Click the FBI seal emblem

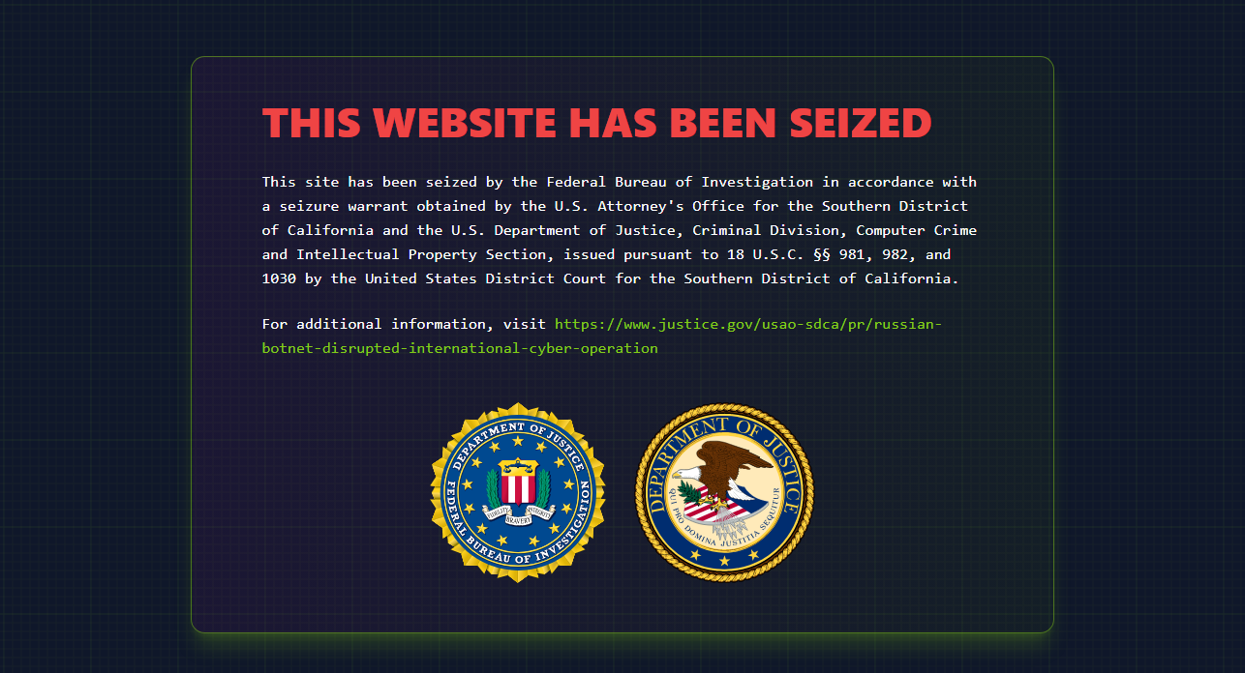pyautogui.click(x=518, y=492)
